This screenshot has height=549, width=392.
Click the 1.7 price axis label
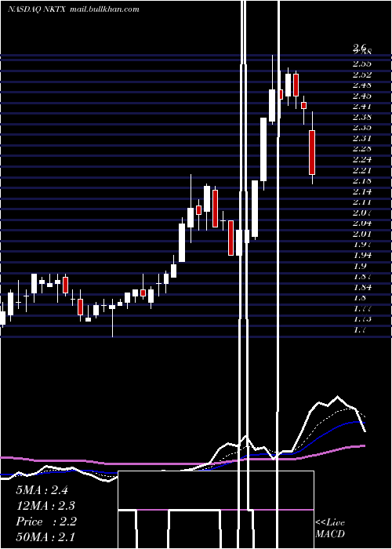click(359, 329)
